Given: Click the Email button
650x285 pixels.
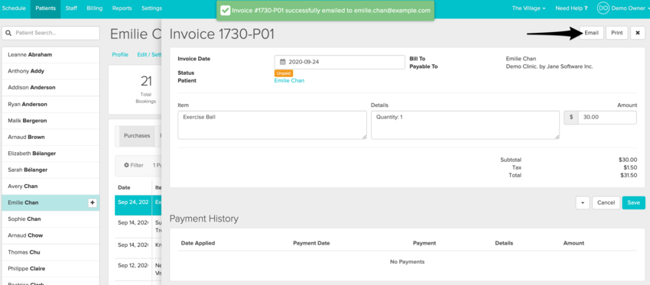Looking at the screenshot, I should 592,33.
